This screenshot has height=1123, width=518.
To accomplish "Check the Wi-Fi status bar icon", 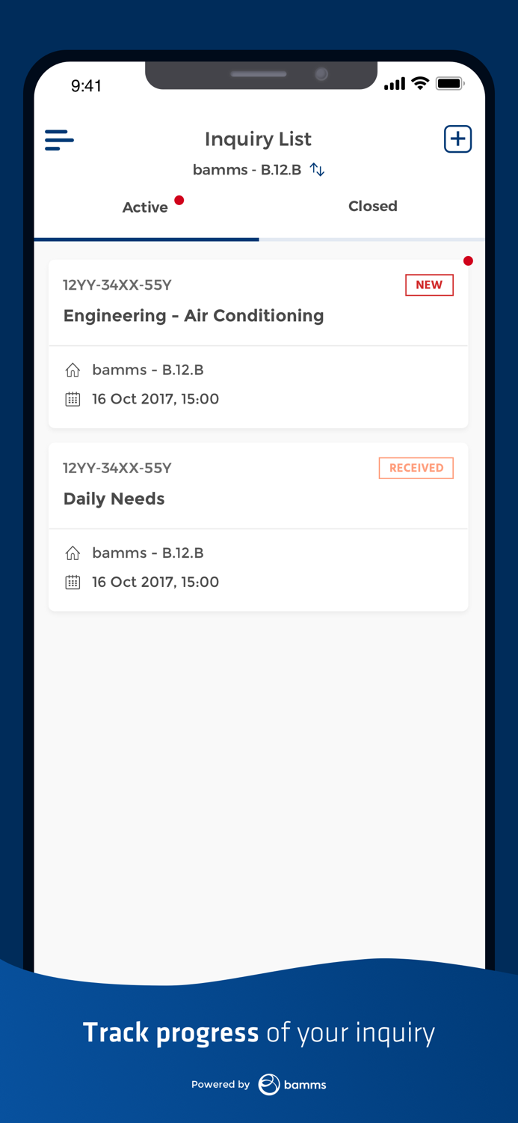I will 420,84.
